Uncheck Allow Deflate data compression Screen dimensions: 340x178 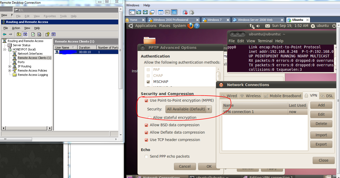coord(146,133)
